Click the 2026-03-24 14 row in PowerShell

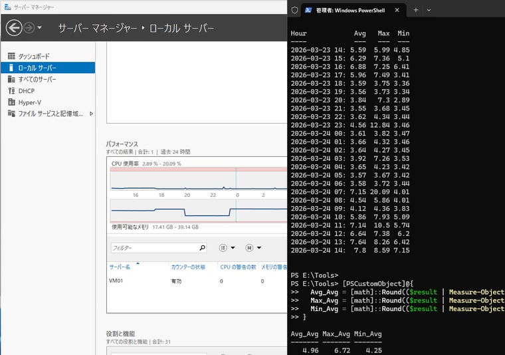[350, 251]
